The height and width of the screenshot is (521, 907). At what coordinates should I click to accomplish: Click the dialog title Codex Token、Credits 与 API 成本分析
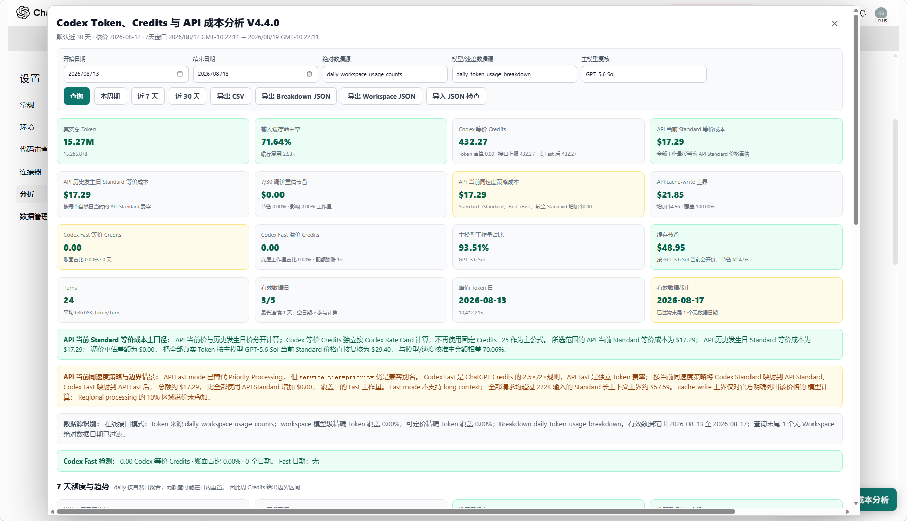tap(168, 23)
